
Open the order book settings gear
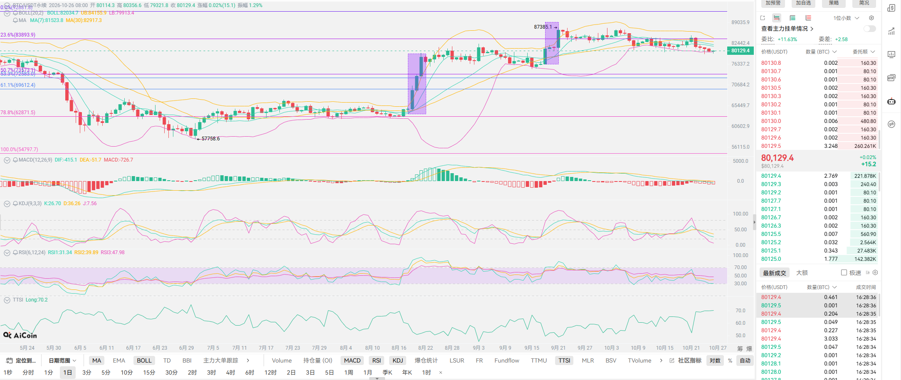pos(871,18)
